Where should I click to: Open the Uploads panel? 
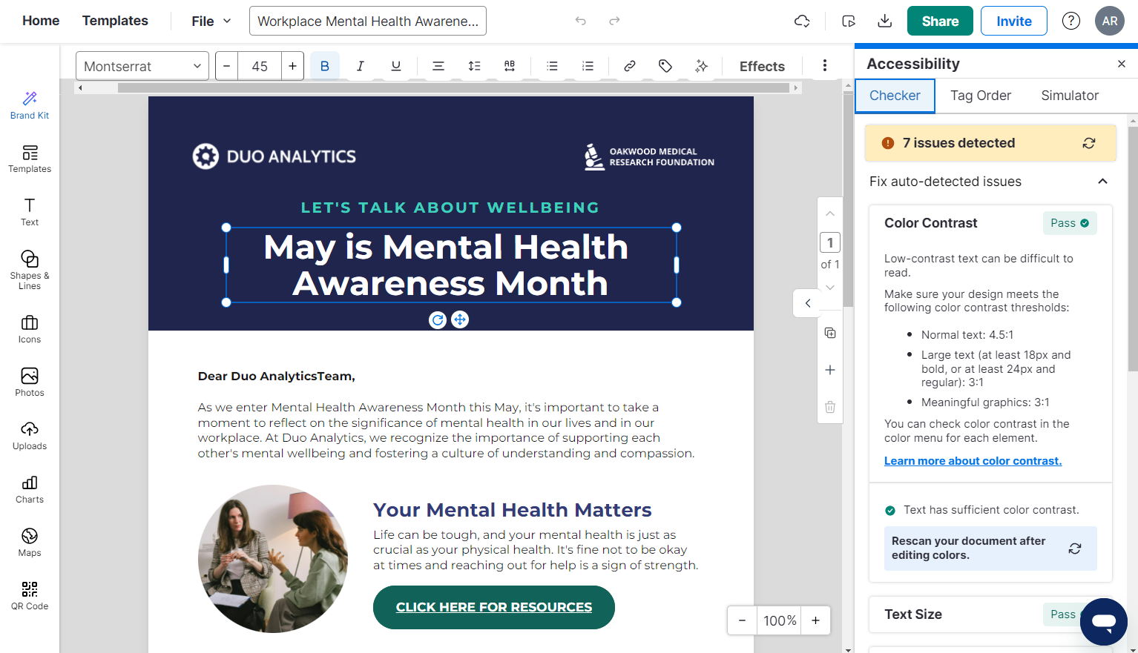coord(29,437)
